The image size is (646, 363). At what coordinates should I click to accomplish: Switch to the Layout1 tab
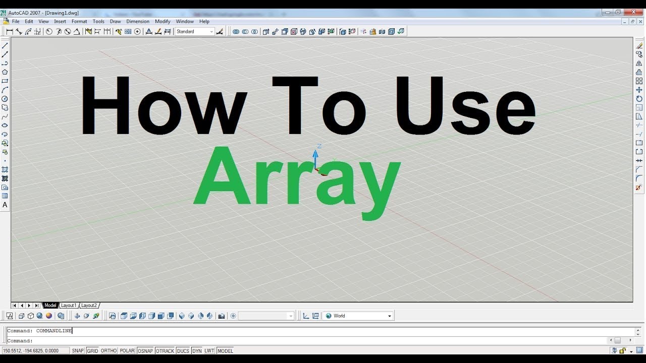[x=69, y=306]
